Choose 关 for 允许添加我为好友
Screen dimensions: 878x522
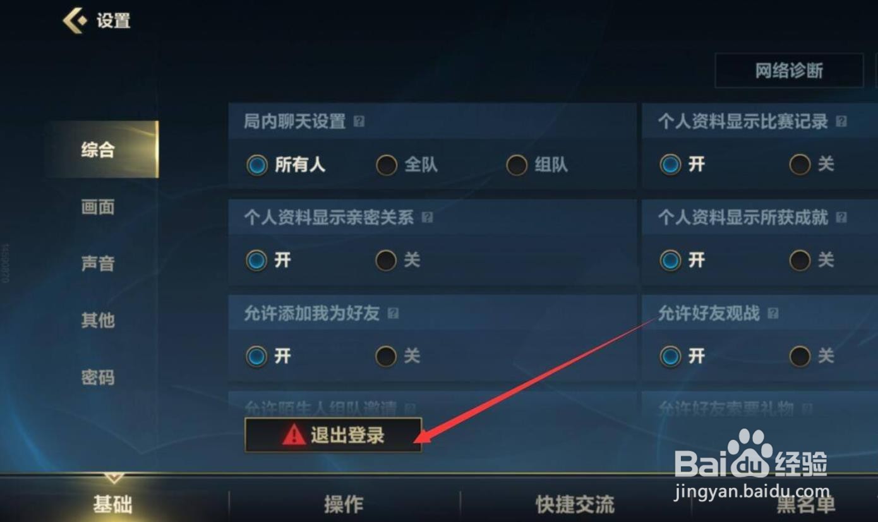[x=386, y=356]
